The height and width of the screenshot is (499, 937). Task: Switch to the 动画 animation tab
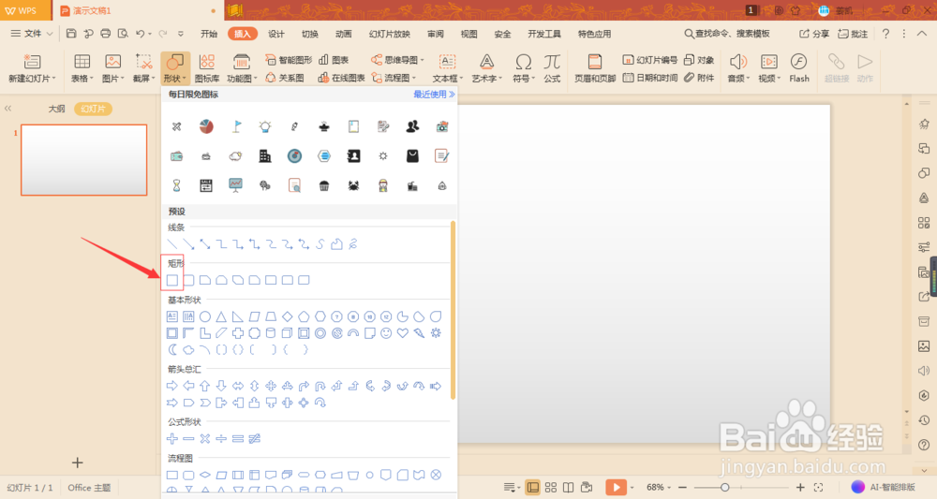tap(343, 34)
